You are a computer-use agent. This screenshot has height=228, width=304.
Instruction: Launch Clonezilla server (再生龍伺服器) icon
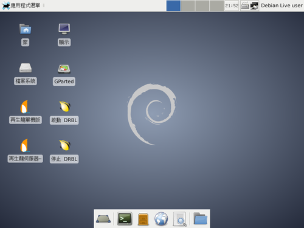[x=25, y=145]
